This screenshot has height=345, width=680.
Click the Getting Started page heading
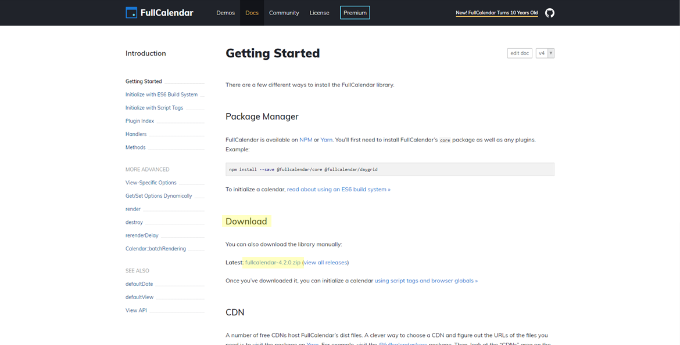pyautogui.click(x=273, y=53)
